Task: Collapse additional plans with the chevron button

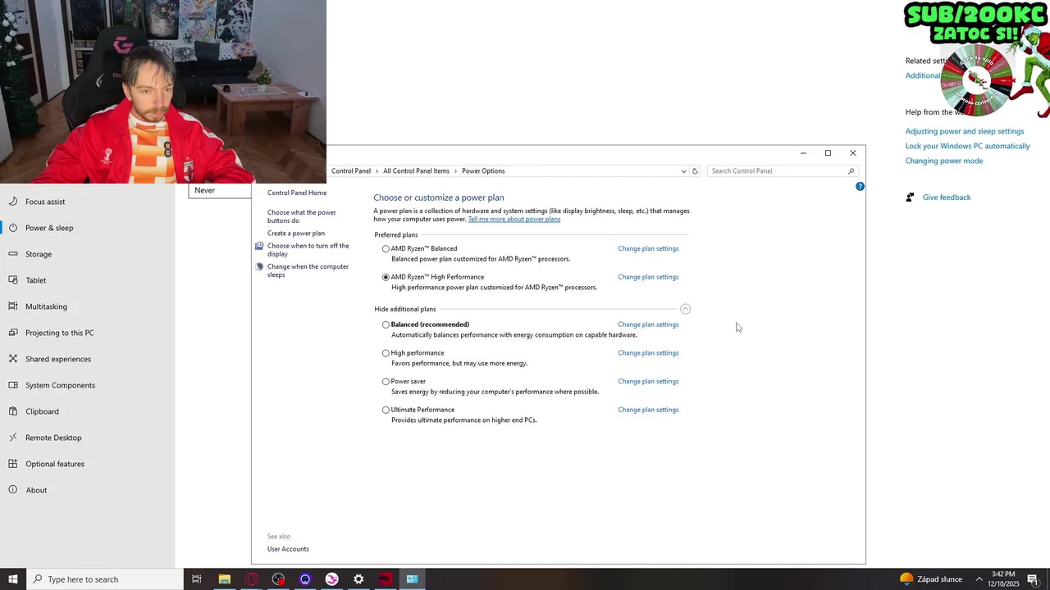Action: 685,309
